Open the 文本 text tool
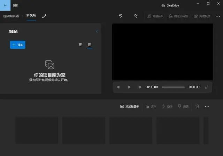The height and width of the screenshot is (156, 223). pos(151,107)
